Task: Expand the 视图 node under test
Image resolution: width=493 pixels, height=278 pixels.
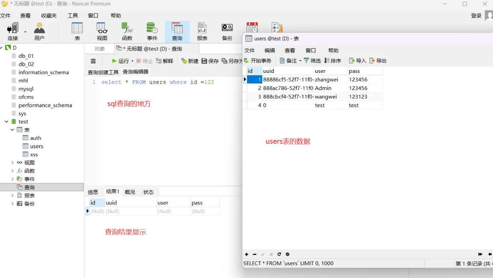Action: click(12, 163)
